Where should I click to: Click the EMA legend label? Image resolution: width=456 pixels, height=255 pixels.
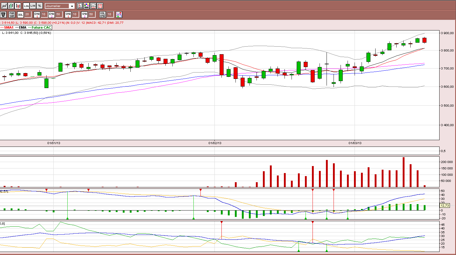[x=23, y=27]
